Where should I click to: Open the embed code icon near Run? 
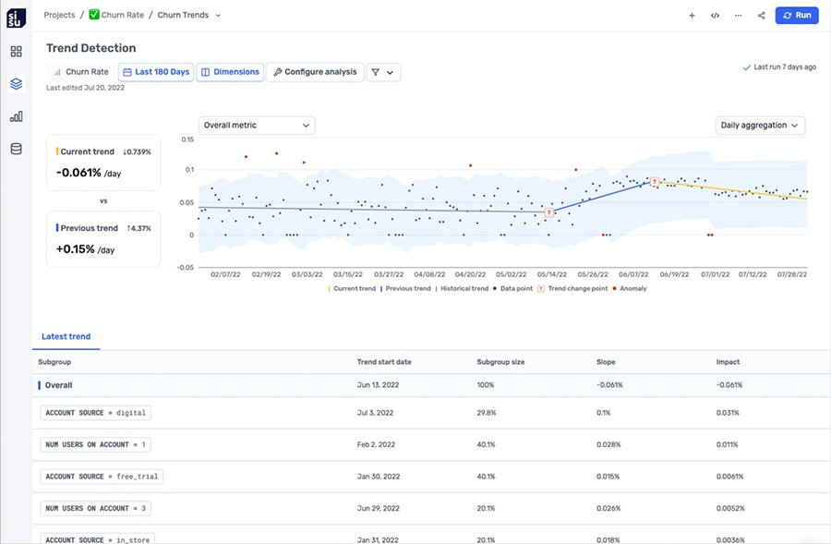[713, 15]
